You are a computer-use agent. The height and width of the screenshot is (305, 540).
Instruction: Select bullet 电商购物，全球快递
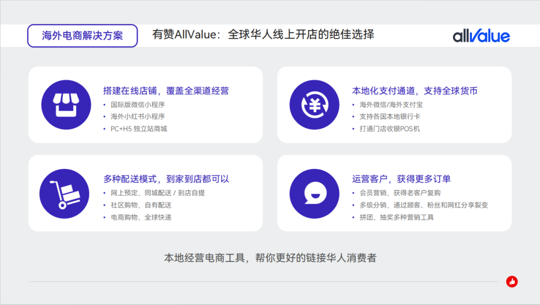point(141,217)
